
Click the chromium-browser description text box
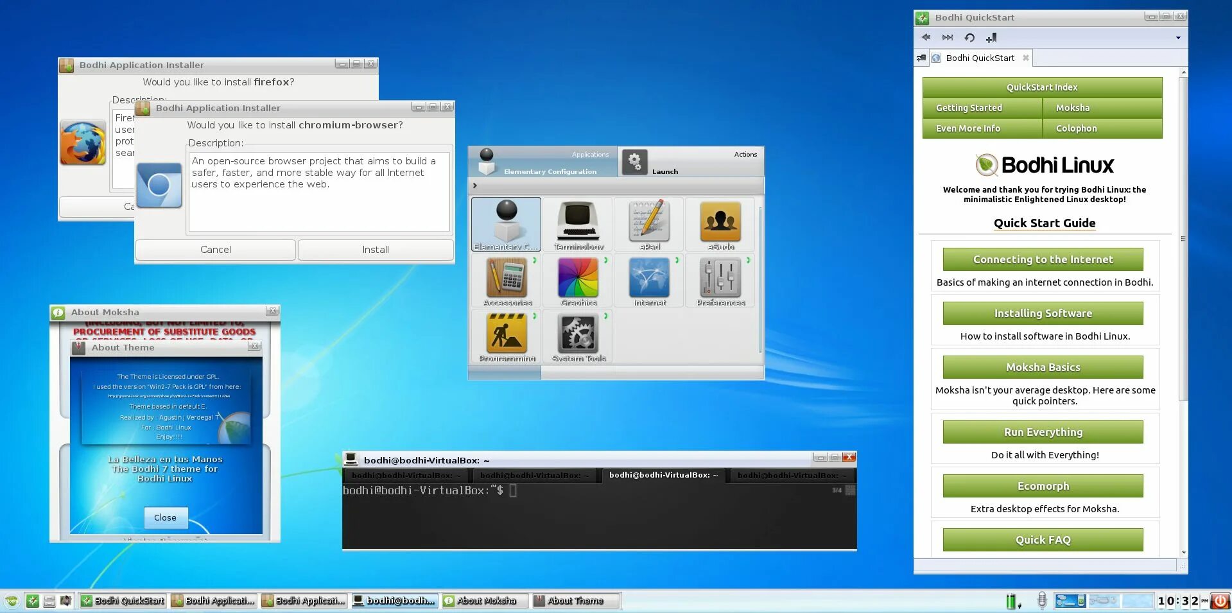click(319, 192)
